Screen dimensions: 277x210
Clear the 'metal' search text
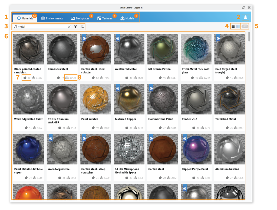(69, 27)
